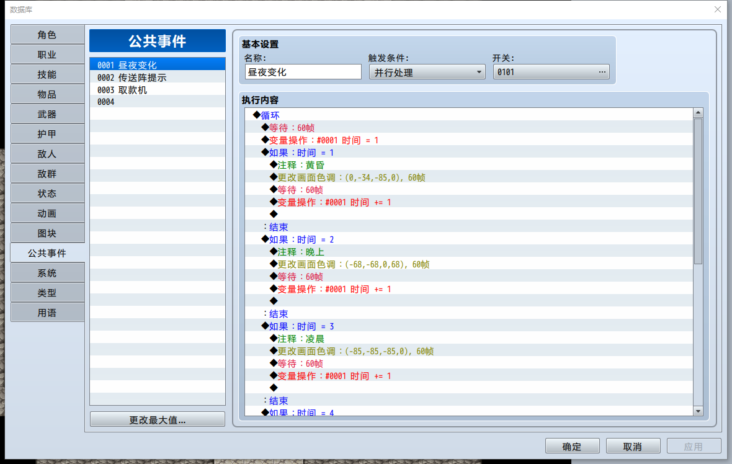Select common event 0001 昼夜变化

point(158,65)
